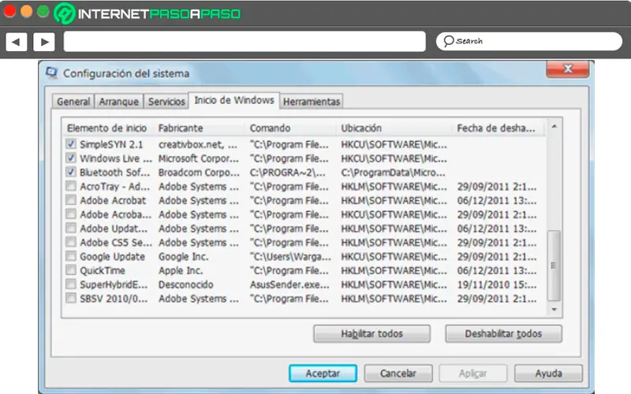Select the Broadcom Corpo... cell
This screenshot has height=394, width=631.
click(199, 173)
